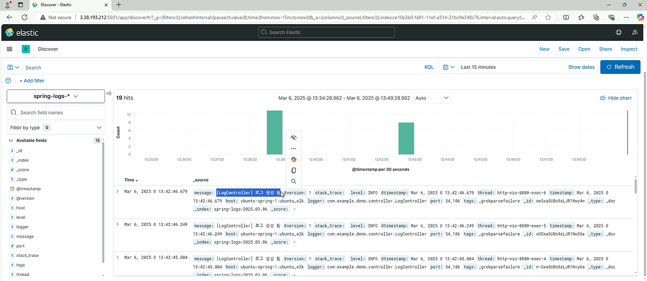Image resolution: width=647 pixels, height=281 pixels.
Task: Click the calendar quick time menu
Action: tap(448, 67)
